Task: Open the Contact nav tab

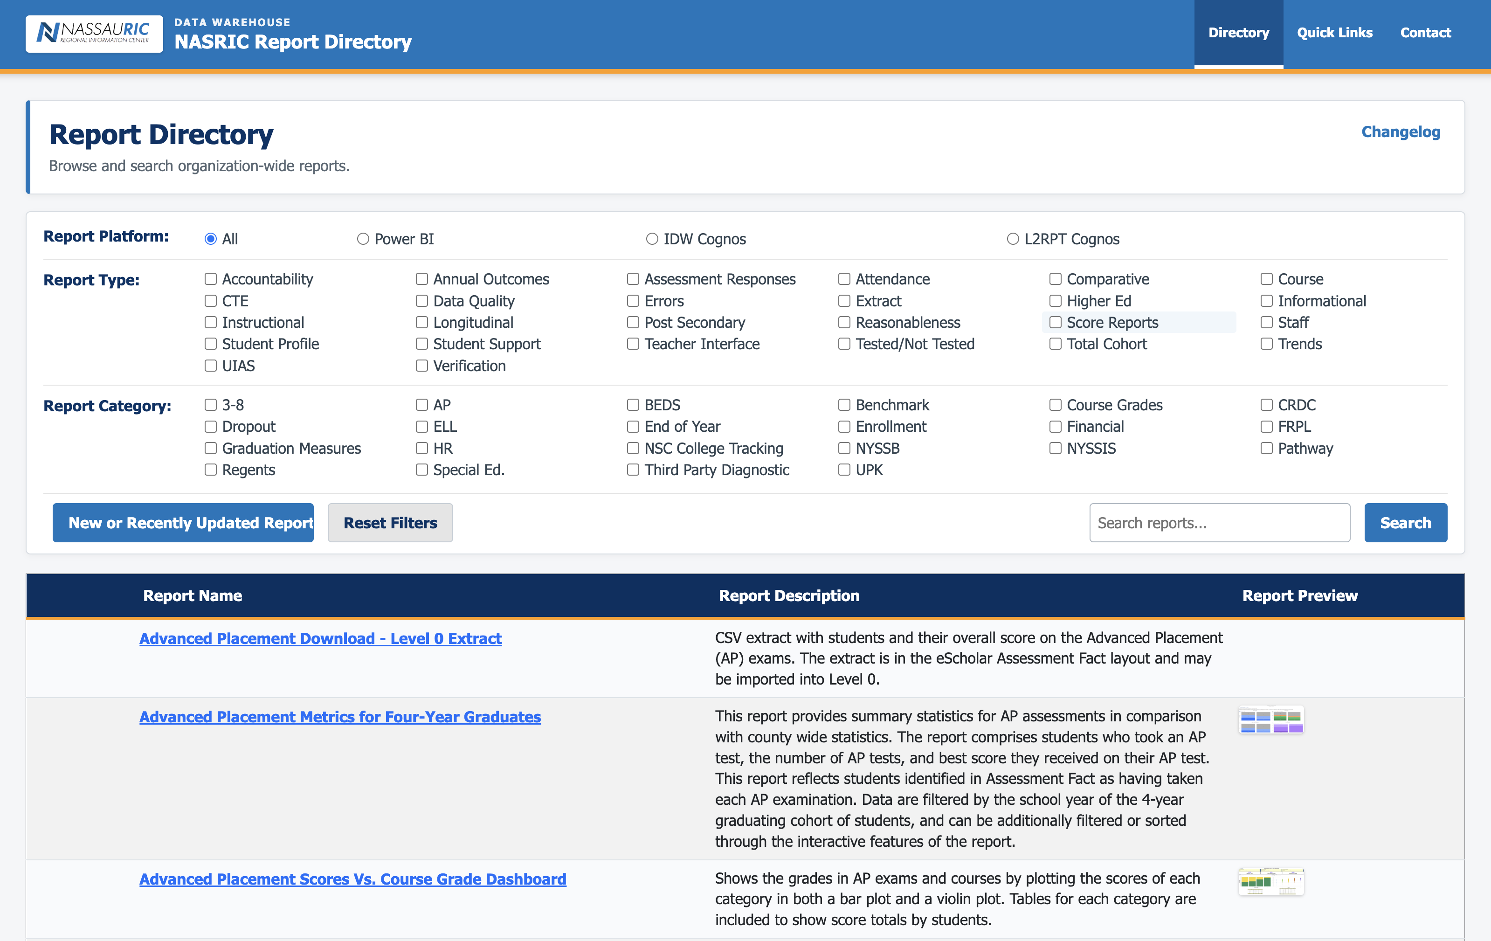Action: pyautogui.click(x=1425, y=33)
